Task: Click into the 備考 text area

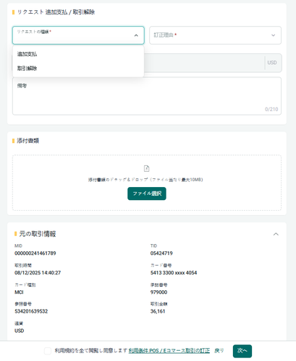Action: pyautogui.click(x=147, y=96)
